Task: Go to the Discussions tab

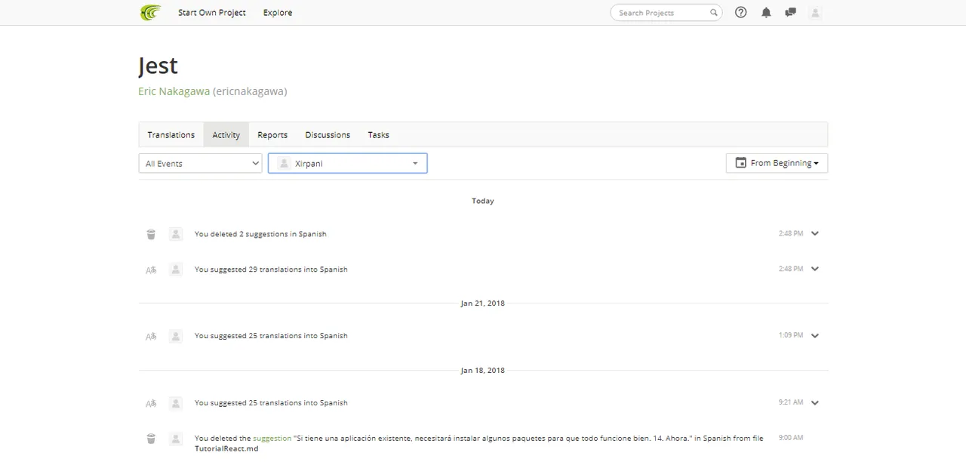Action: [x=328, y=135]
